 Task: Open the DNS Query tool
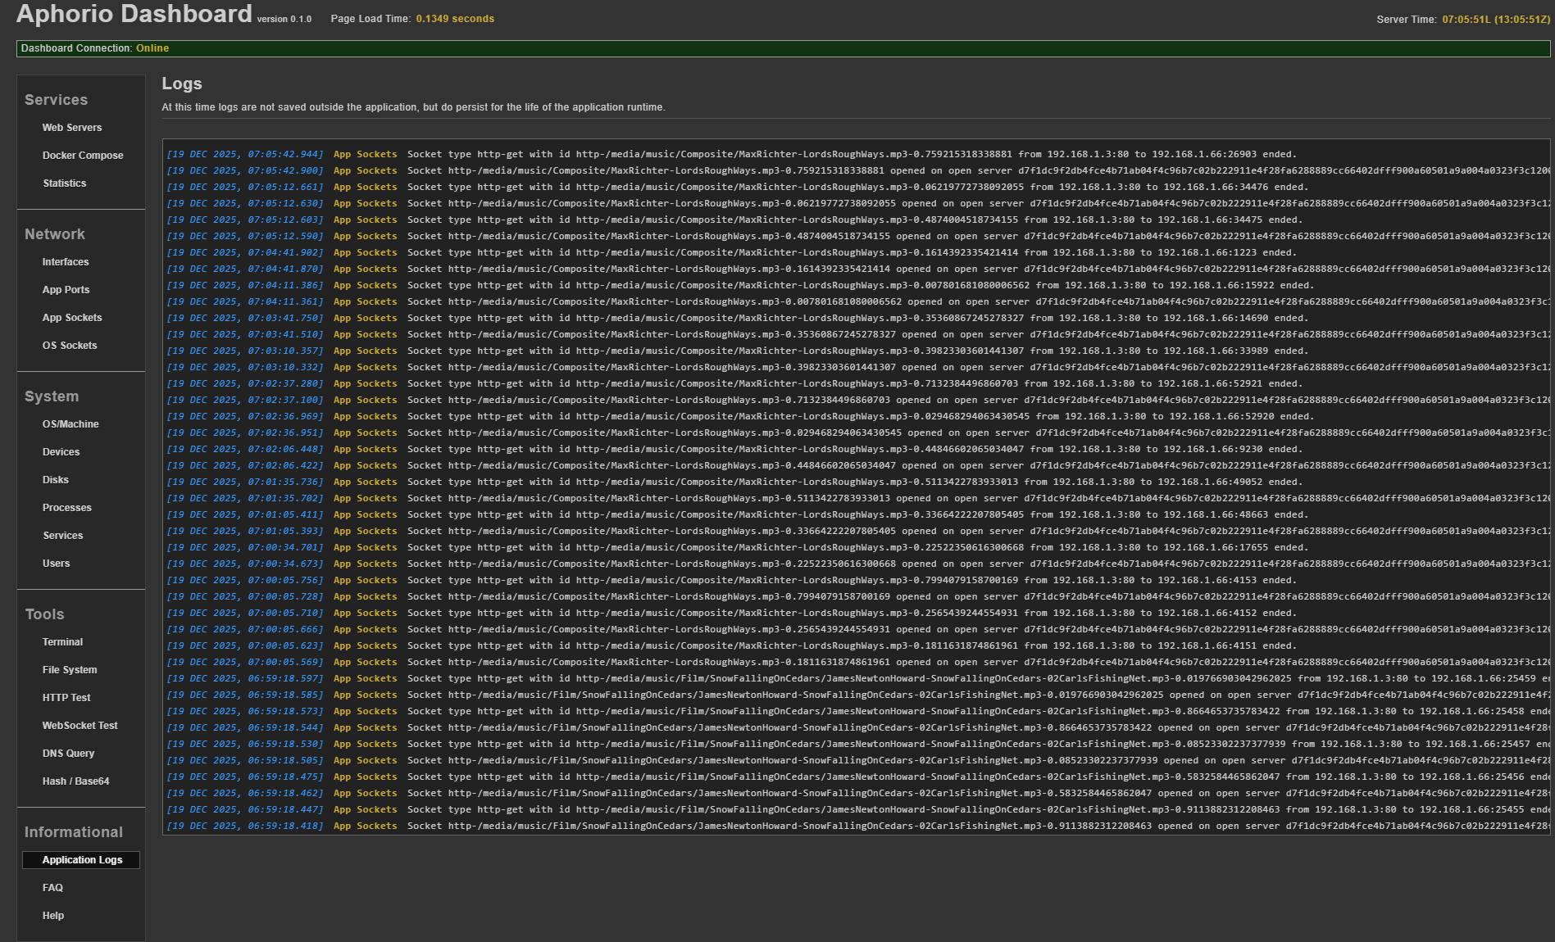[x=69, y=754]
